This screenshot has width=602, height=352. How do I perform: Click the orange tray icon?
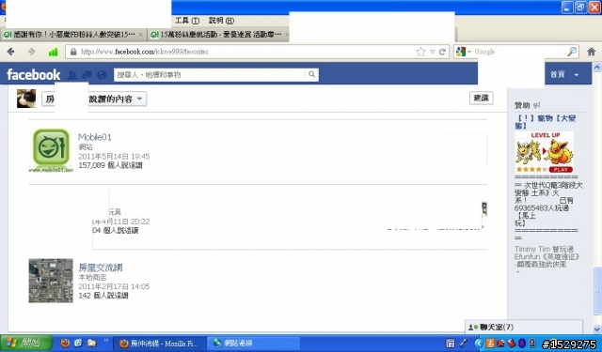(x=490, y=344)
